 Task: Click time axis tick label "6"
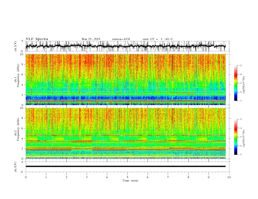click(148, 177)
